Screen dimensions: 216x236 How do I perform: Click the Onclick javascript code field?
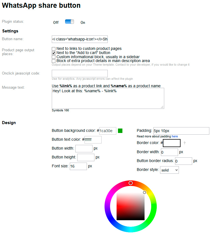(80, 73)
